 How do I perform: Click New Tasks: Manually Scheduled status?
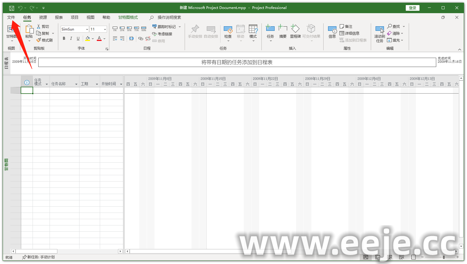point(38,257)
